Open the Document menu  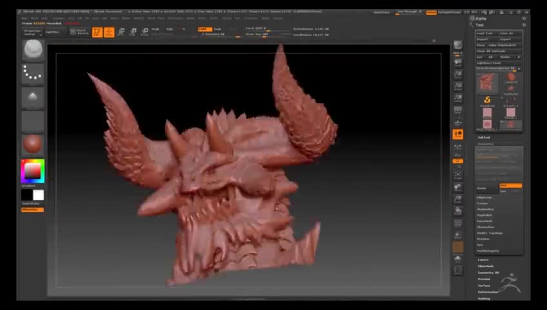59,18
